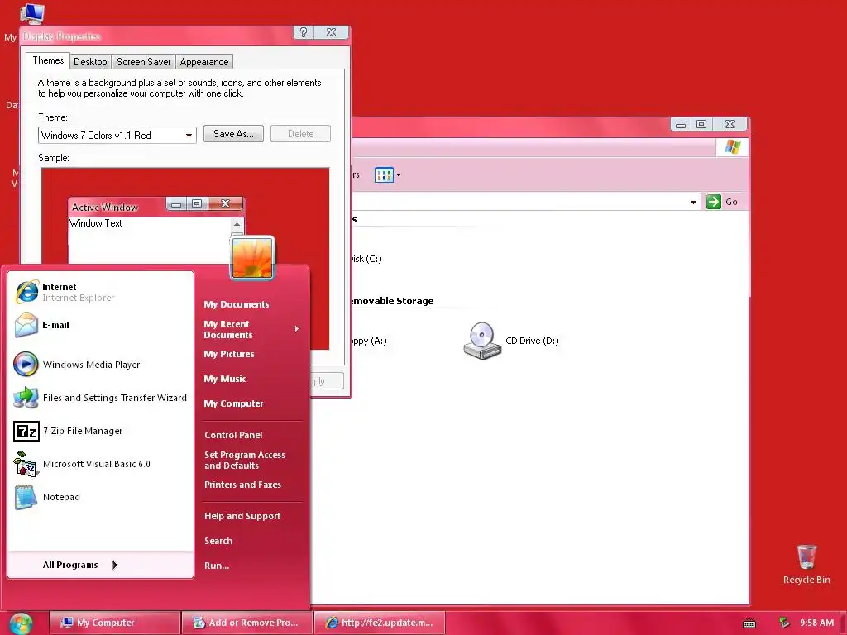Click the Views toolbar icon in My Computer
The height and width of the screenshot is (635, 847).
pos(384,175)
